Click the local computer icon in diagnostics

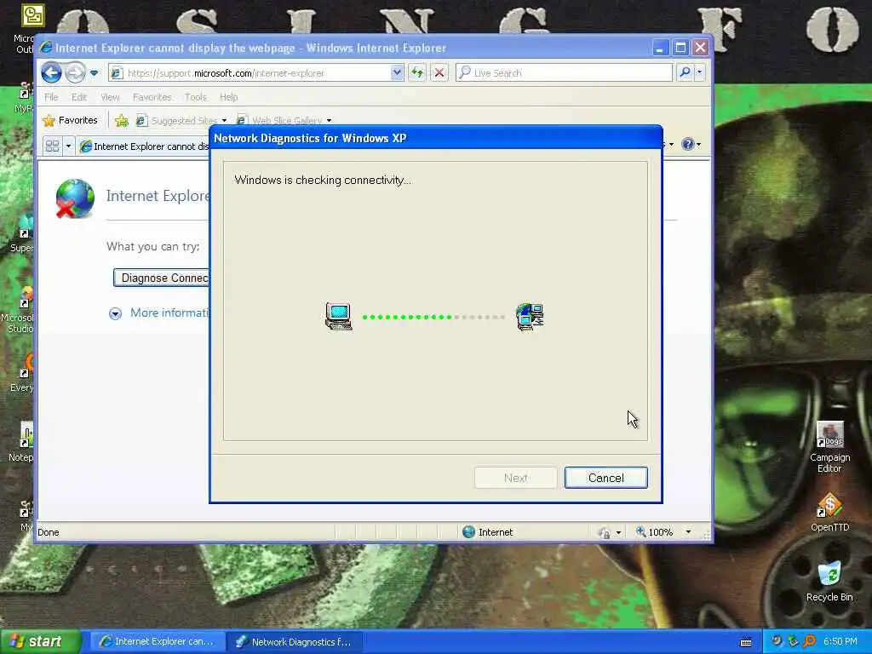pos(339,317)
